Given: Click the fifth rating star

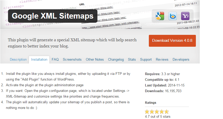Looking at the screenshot, I should tap(166, 112).
